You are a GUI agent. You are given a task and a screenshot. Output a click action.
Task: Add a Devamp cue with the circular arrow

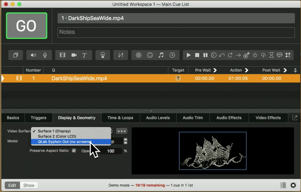coord(230,55)
